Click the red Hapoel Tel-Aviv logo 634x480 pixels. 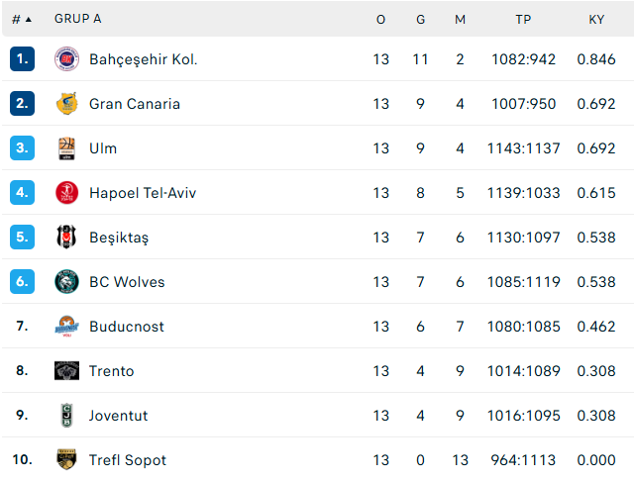tap(66, 193)
